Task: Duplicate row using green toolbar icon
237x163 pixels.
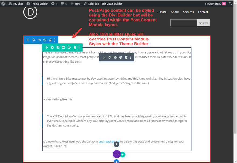Action: (58, 47)
